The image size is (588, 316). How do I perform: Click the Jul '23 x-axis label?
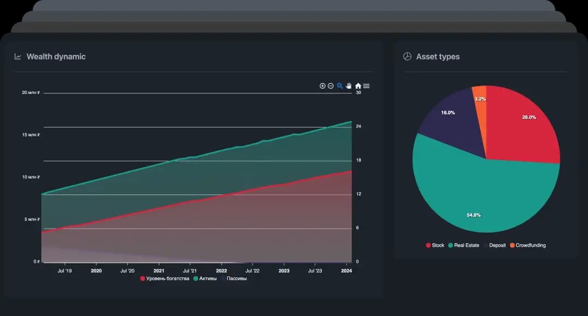(315, 271)
